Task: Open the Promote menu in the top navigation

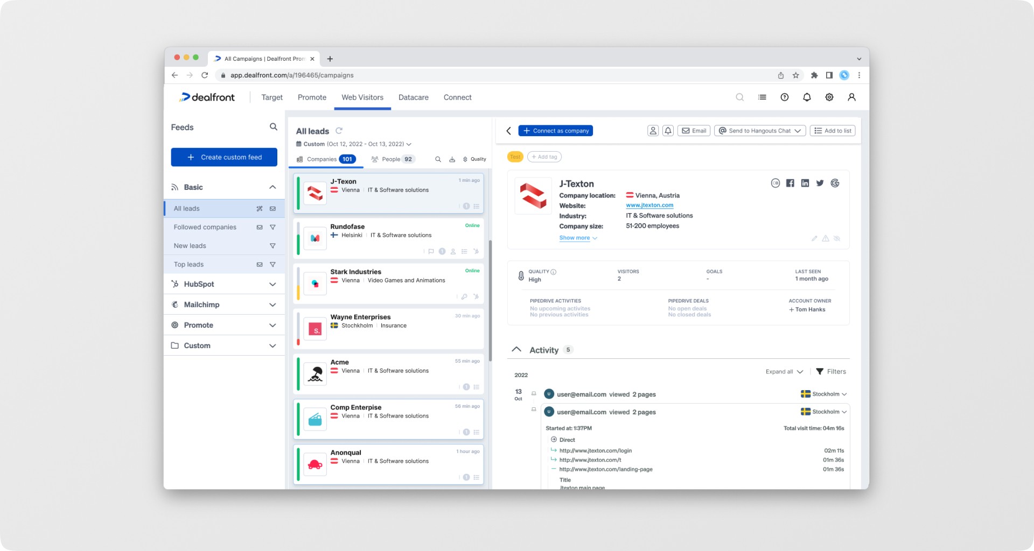Action: click(x=312, y=97)
